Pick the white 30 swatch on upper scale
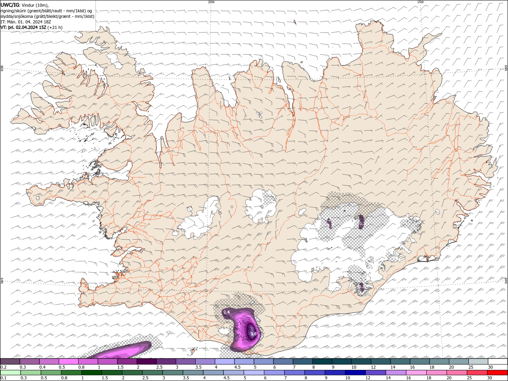The image size is (508, 381). pyautogui.click(x=497, y=362)
